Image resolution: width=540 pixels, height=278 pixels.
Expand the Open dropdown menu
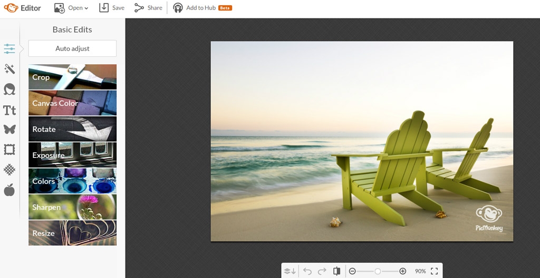[71, 8]
